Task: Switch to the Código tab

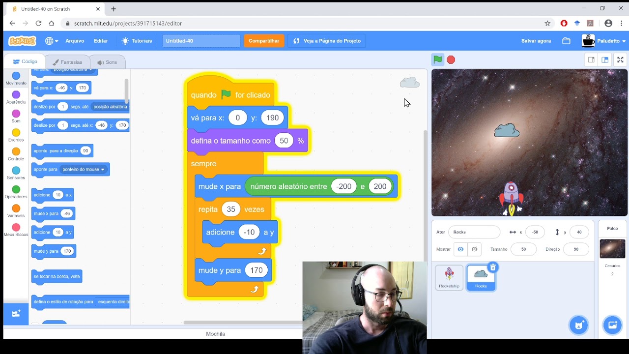Action: click(25, 61)
